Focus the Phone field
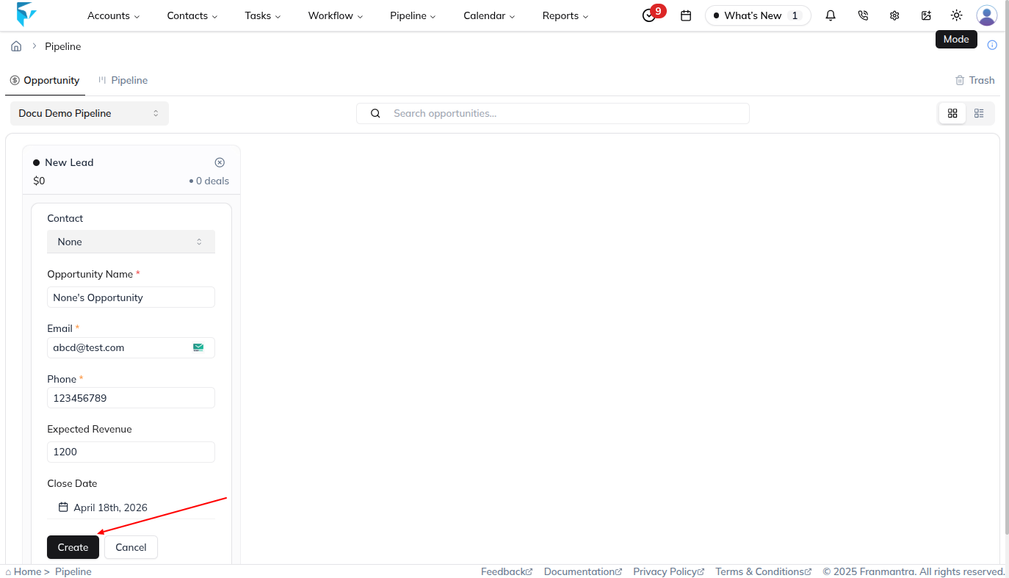Screen dimensions: 1009x578 [131, 398]
